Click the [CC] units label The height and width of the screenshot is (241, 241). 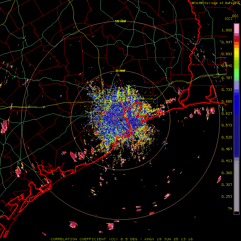(229, 19)
